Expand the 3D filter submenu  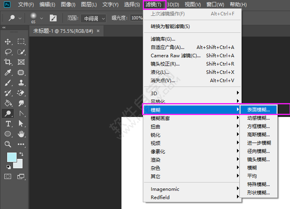pos(192,93)
